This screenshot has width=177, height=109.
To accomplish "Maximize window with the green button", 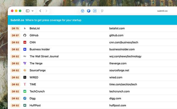I will click(x=20, y=11).
